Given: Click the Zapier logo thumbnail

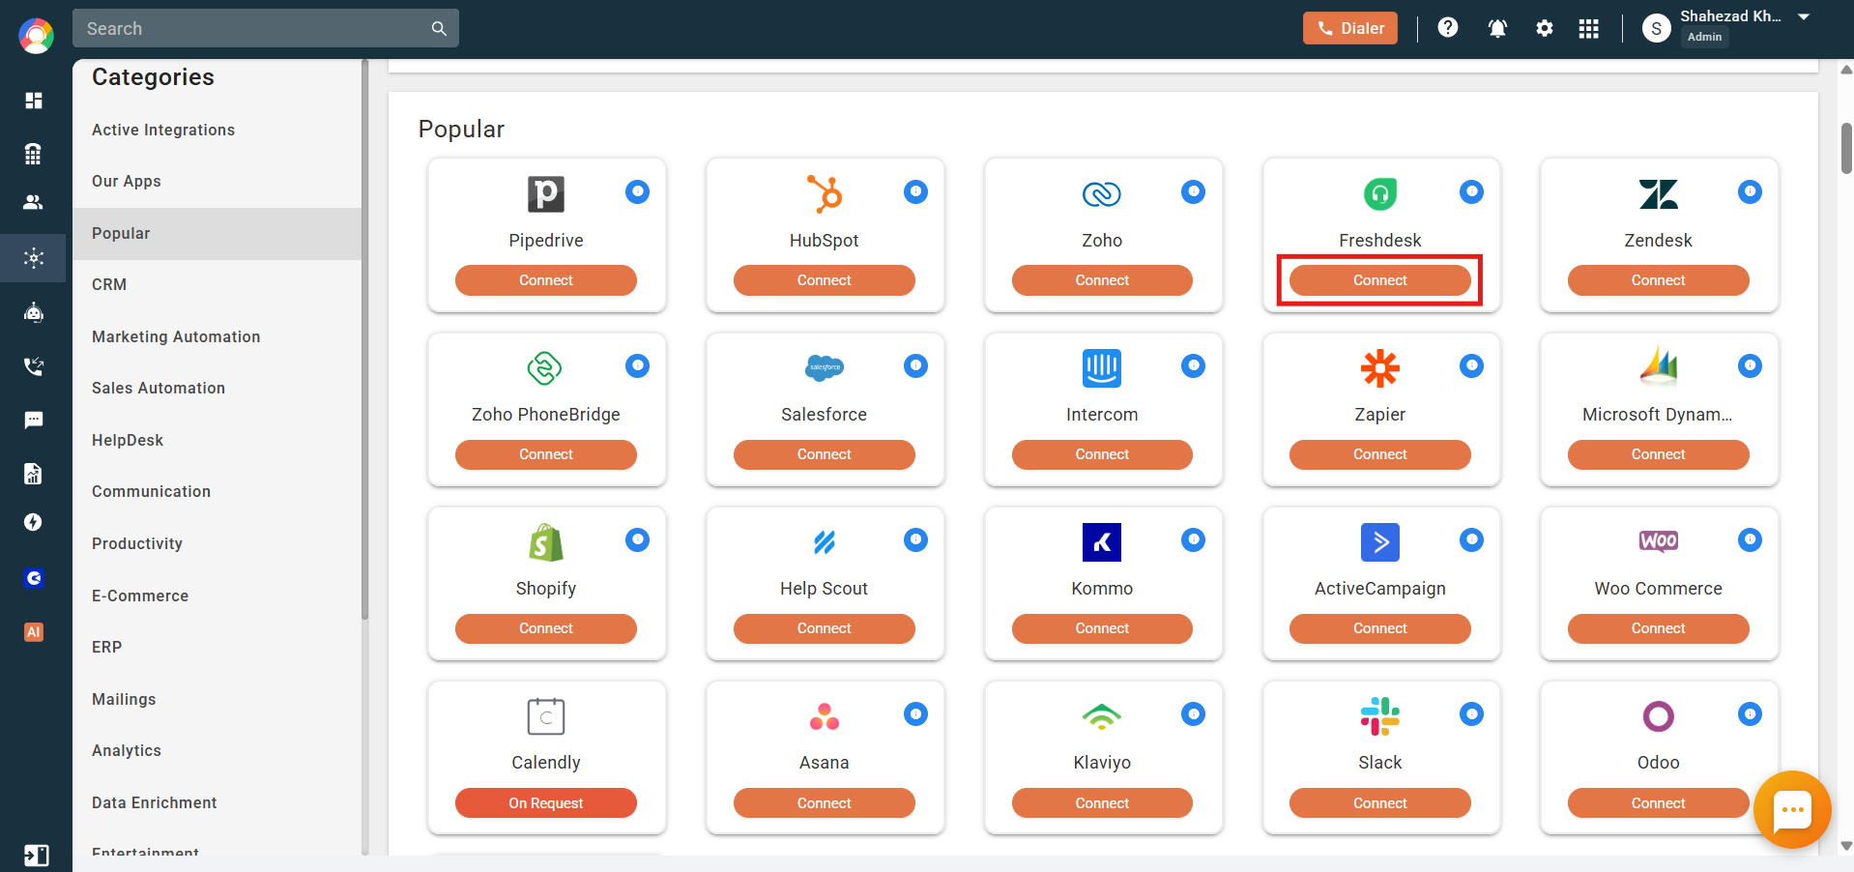Looking at the screenshot, I should click(x=1380, y=368).
